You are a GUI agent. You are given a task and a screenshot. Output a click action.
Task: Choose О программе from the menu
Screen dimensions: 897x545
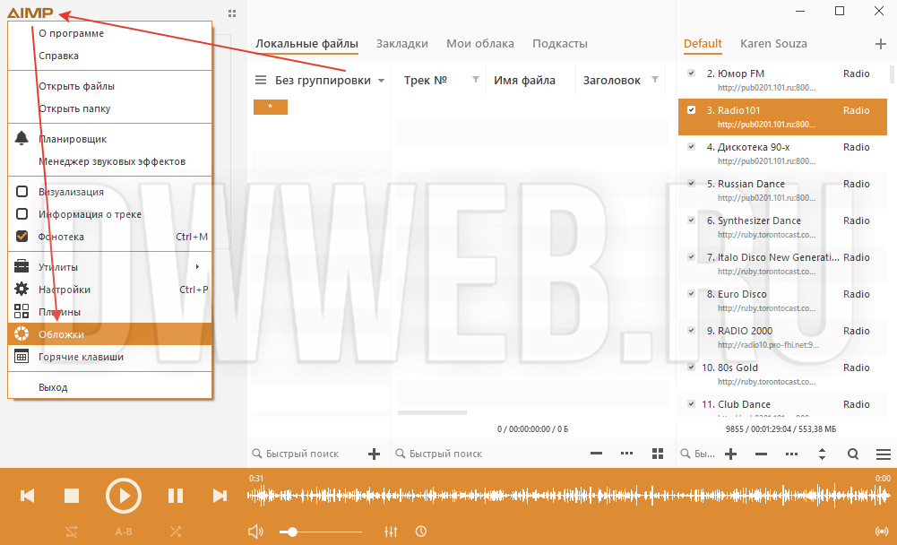pos(110,33)
